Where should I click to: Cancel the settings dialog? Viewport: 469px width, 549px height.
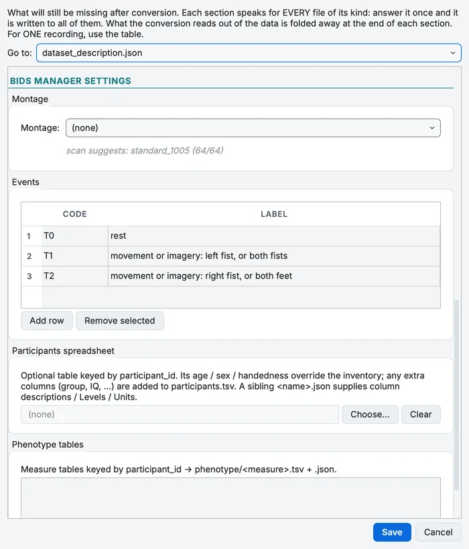438,532
